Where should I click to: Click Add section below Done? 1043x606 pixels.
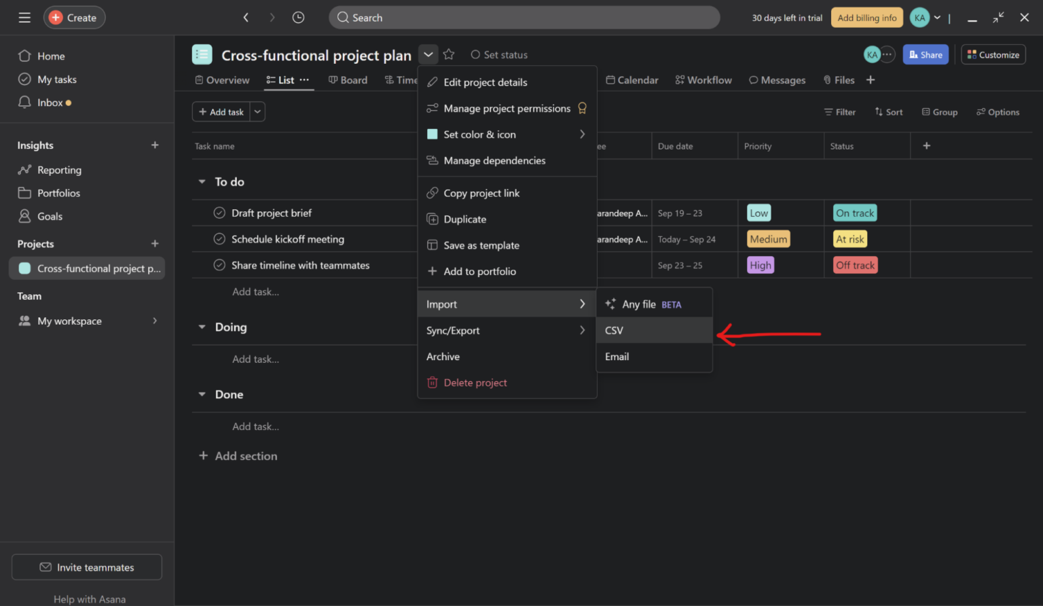tap(238, 456)
